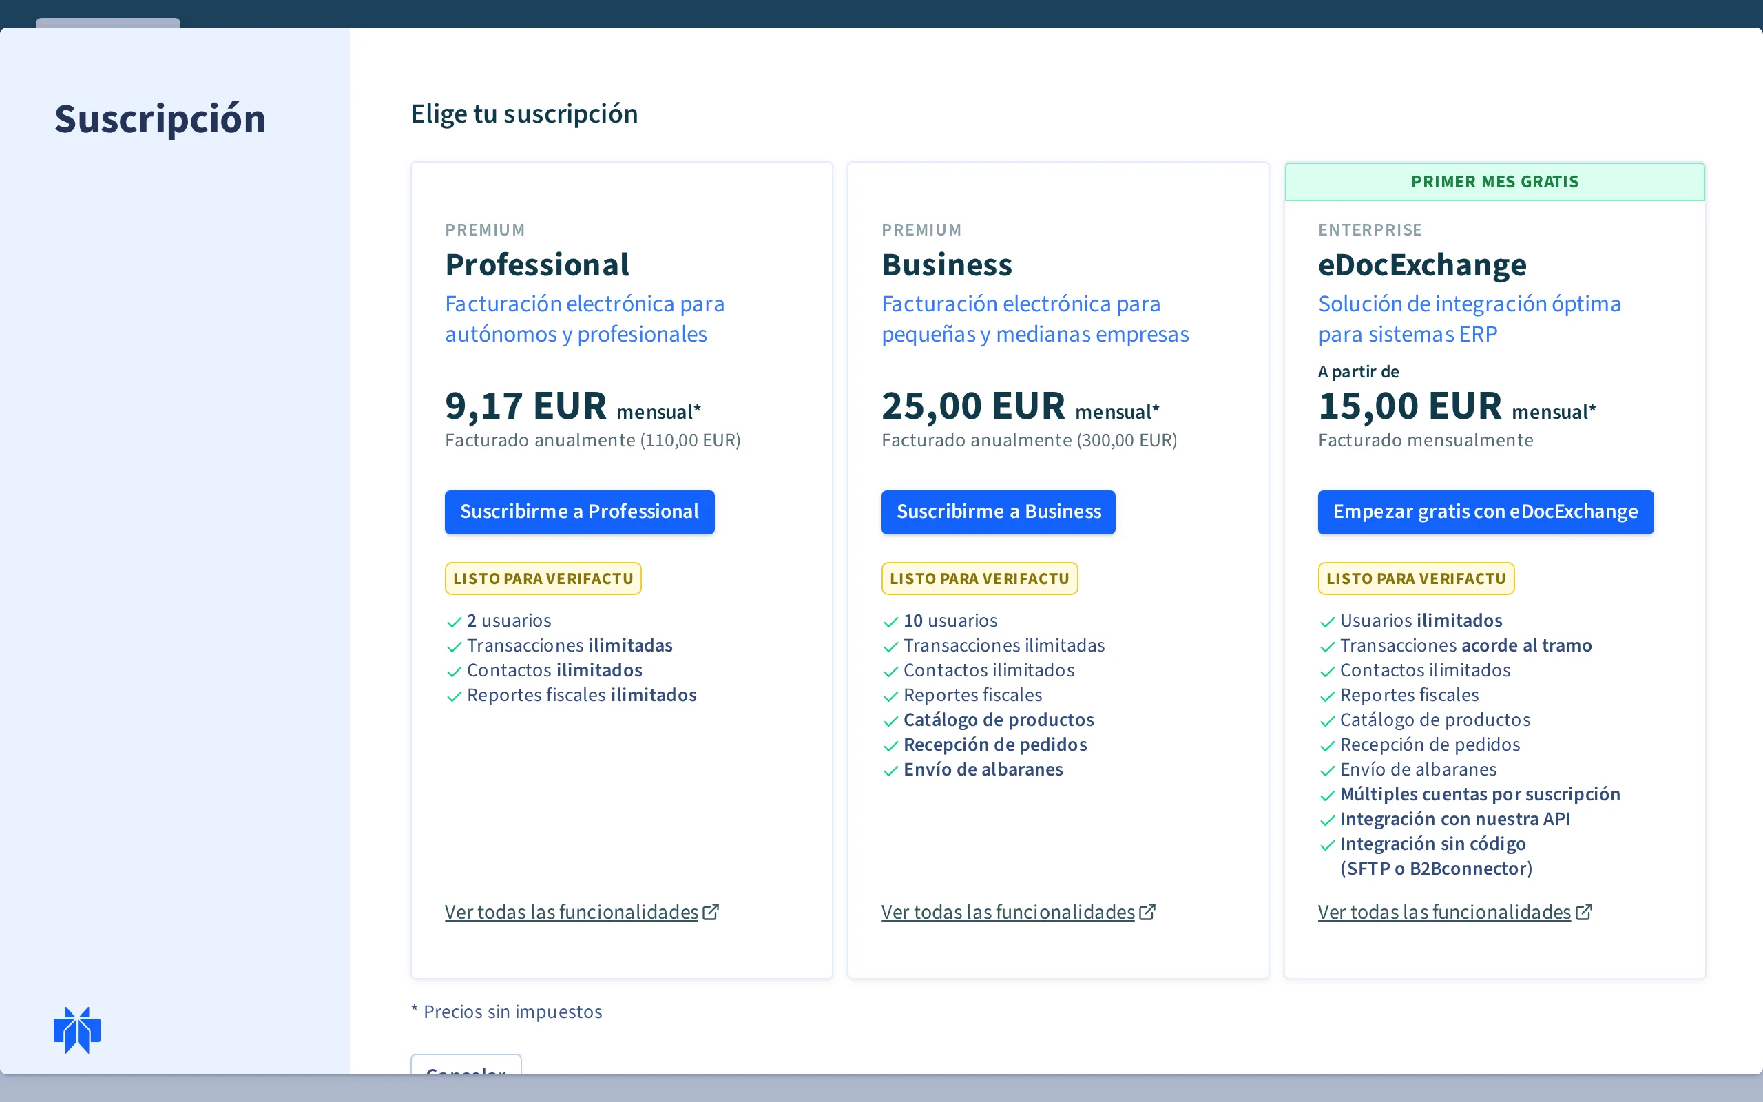Click 'Facturado mensualmente' text
1763x1102 pixels.
coord(1425,440)
